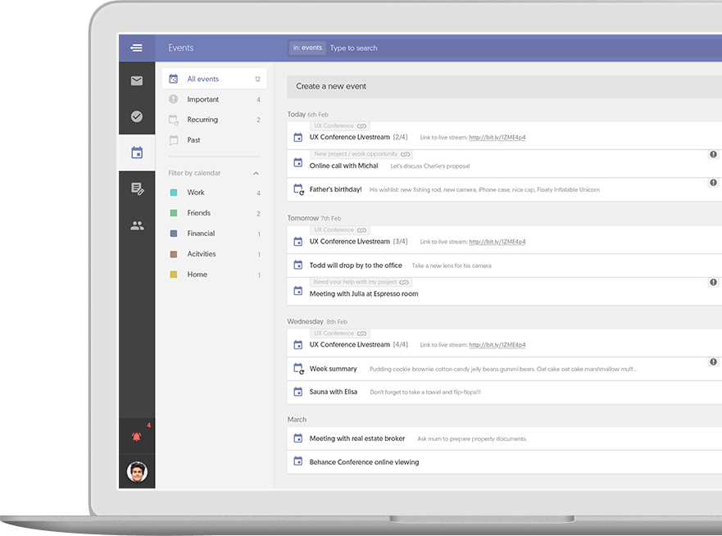
Task: Select the Recurring events filter
Action: (202, 120)
